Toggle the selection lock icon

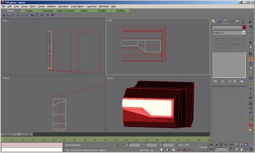[x=117, y=144]
